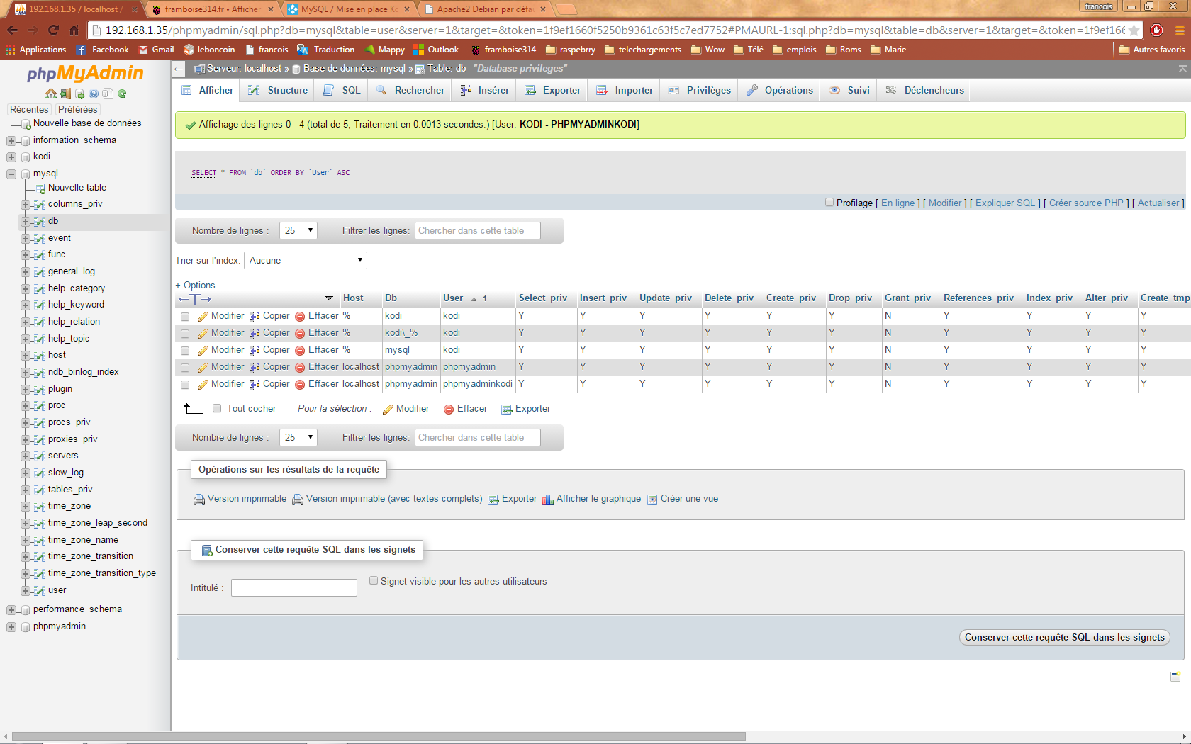Click red extension icon in browser toolbar

coord(1156,30)
